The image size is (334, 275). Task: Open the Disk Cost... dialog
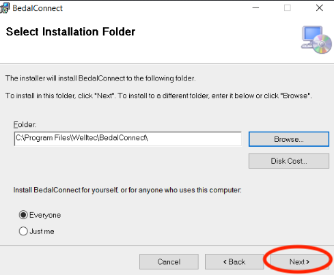click(289, 161)
